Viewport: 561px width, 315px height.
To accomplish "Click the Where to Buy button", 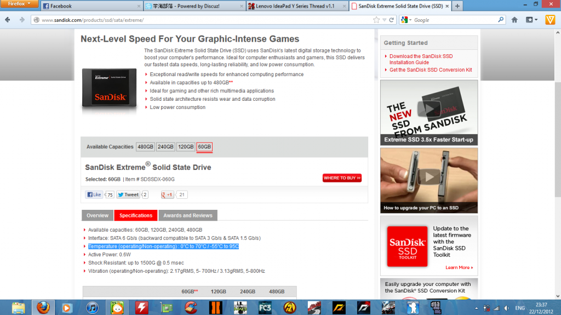I will 342,178.
